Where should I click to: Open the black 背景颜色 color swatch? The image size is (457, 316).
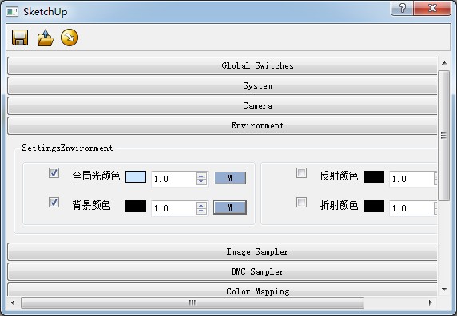(x=136, y=207)
